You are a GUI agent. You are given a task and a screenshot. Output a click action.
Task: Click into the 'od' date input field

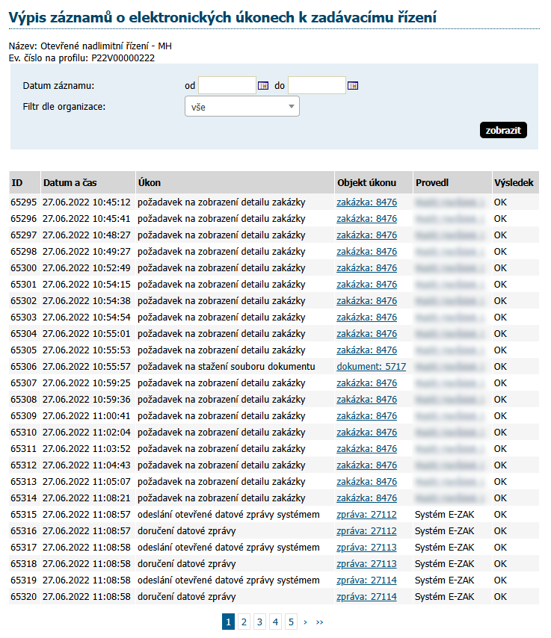(x=227, y=85)
